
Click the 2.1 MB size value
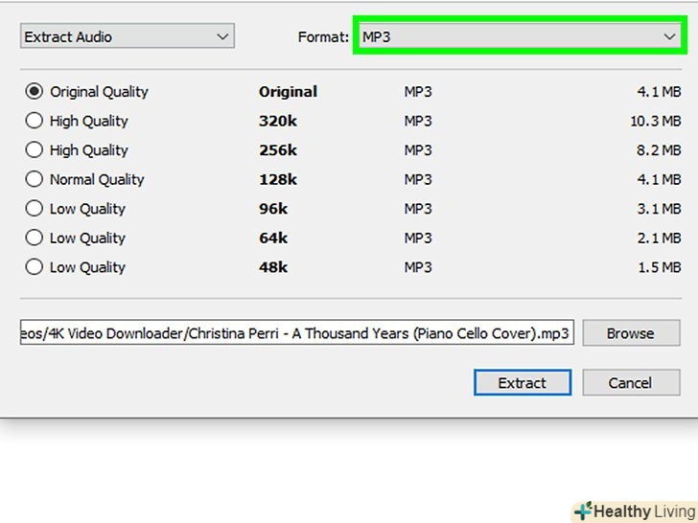pyautogui.click(x=659, y=238)
